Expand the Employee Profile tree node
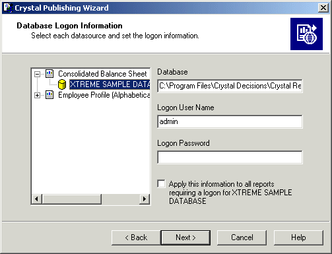 (37, 96)
